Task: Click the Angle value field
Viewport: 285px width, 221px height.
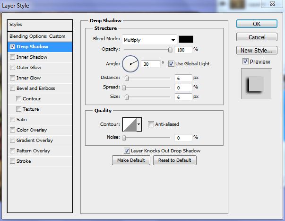Action: coord(150,64)
